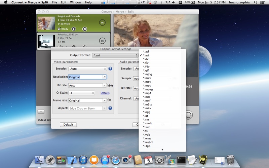Open the help icon beside the video Encoder dropdown

pos(110,69)
